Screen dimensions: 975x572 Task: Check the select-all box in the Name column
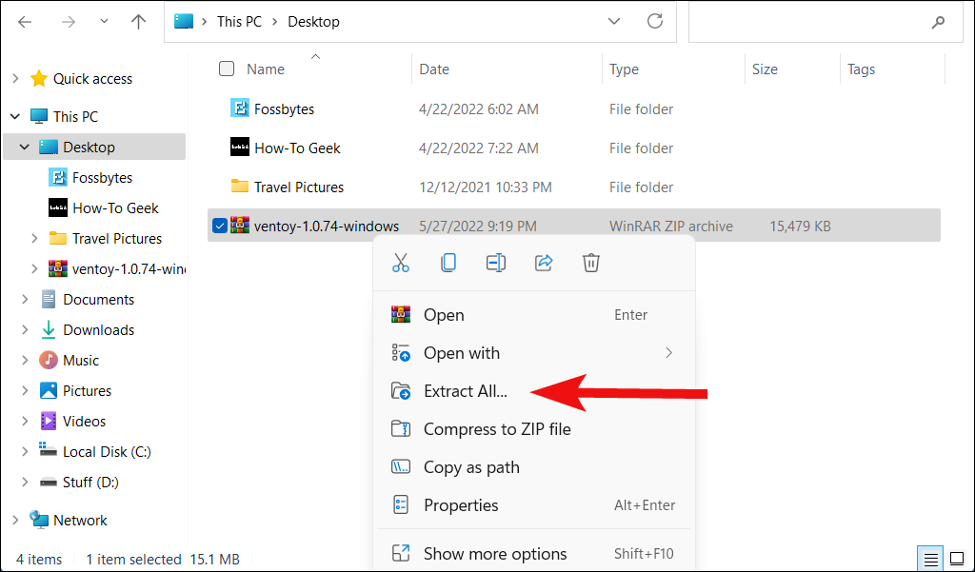click(x=226, y=69)
